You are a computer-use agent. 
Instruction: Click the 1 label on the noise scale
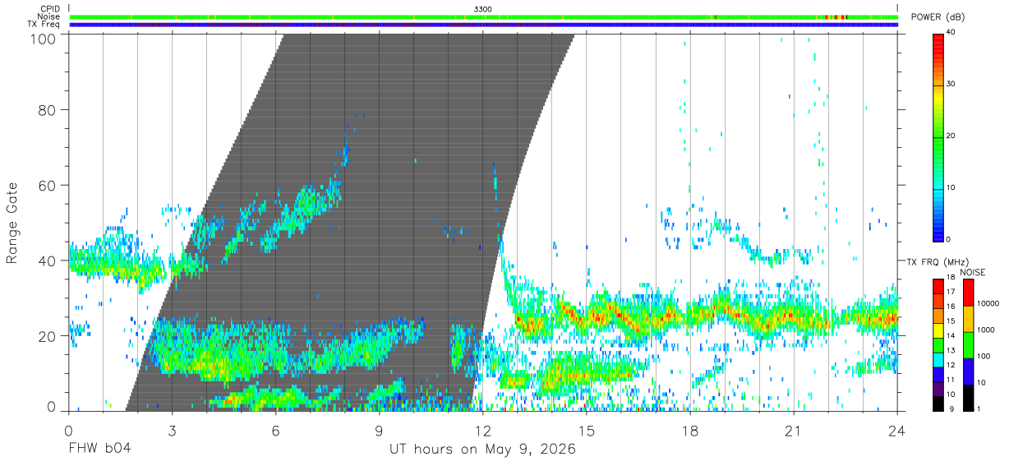point(979,408)
